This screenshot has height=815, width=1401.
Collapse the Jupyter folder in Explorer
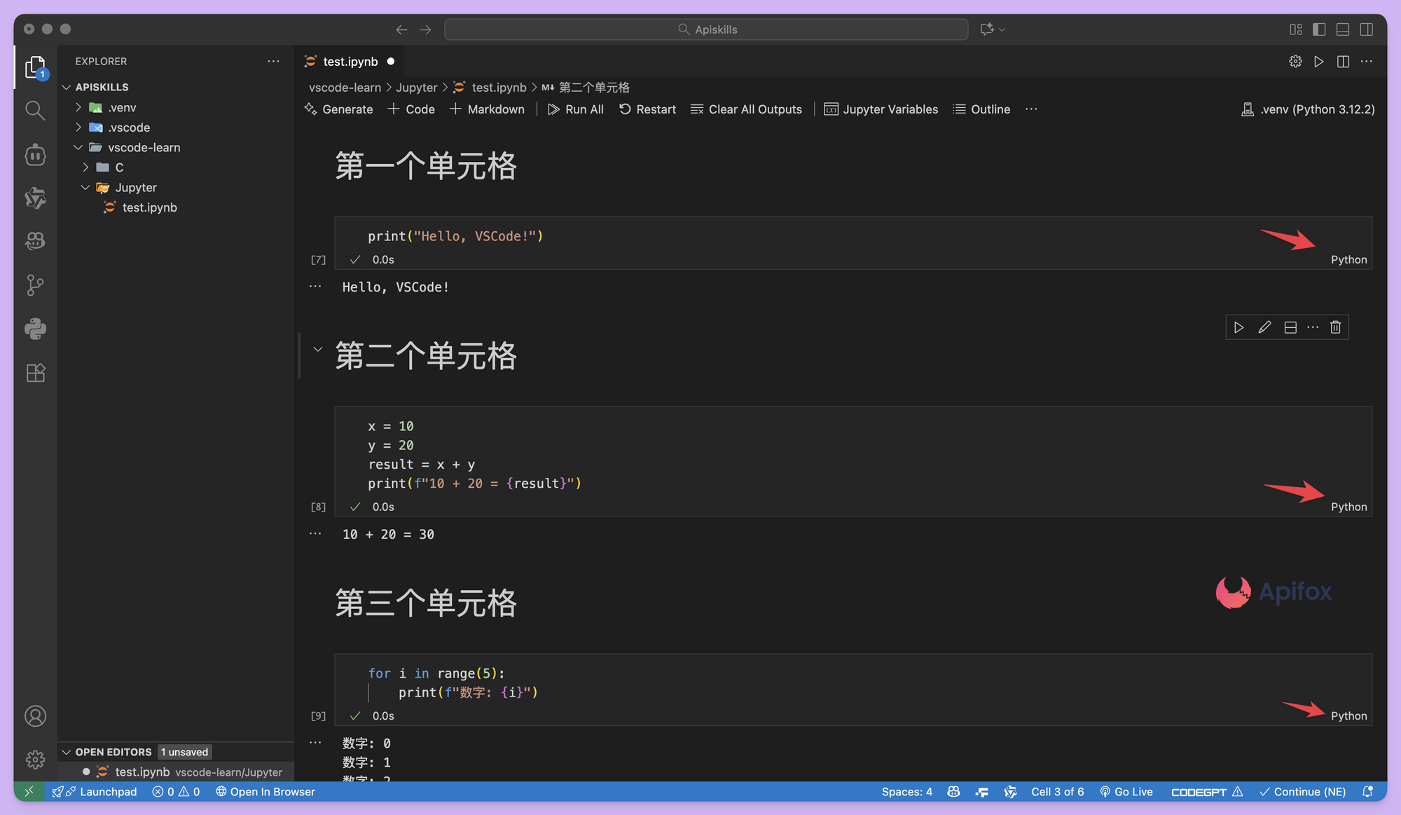(85, 187)
